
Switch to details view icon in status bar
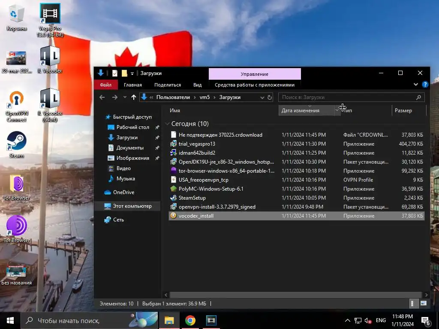click(412, 304)
